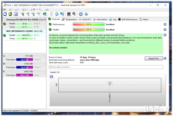173x116 pixels.
Task: Click the yellow warning triangle toolbar icon
Action: click(x=10, y=14)
